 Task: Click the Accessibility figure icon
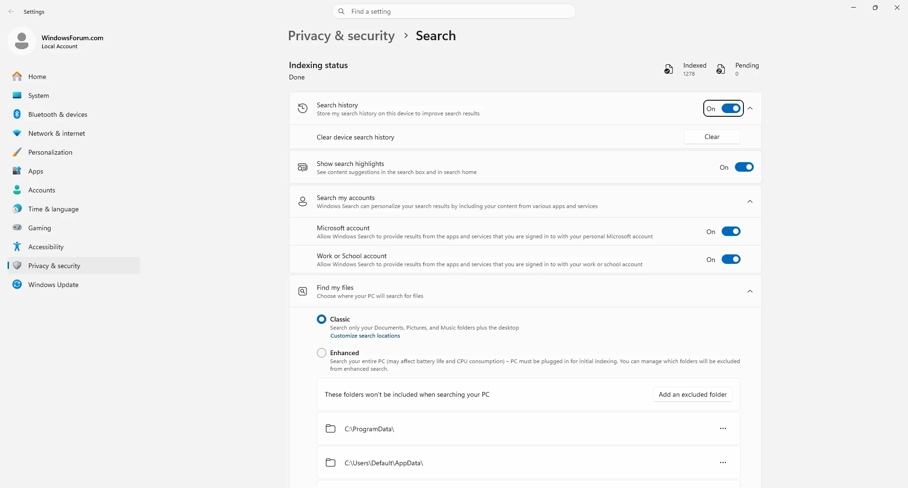coord(17,246)
